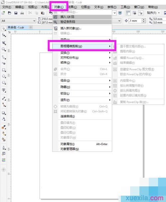The height and width of the screenshot is (202, 166).
Task: Select the Text tool 字
Action: (4, 90)
